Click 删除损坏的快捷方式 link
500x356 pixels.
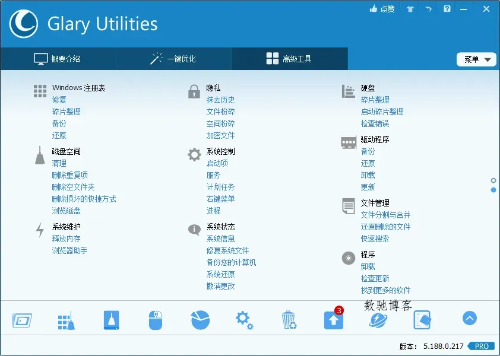(x=84, y=199)
